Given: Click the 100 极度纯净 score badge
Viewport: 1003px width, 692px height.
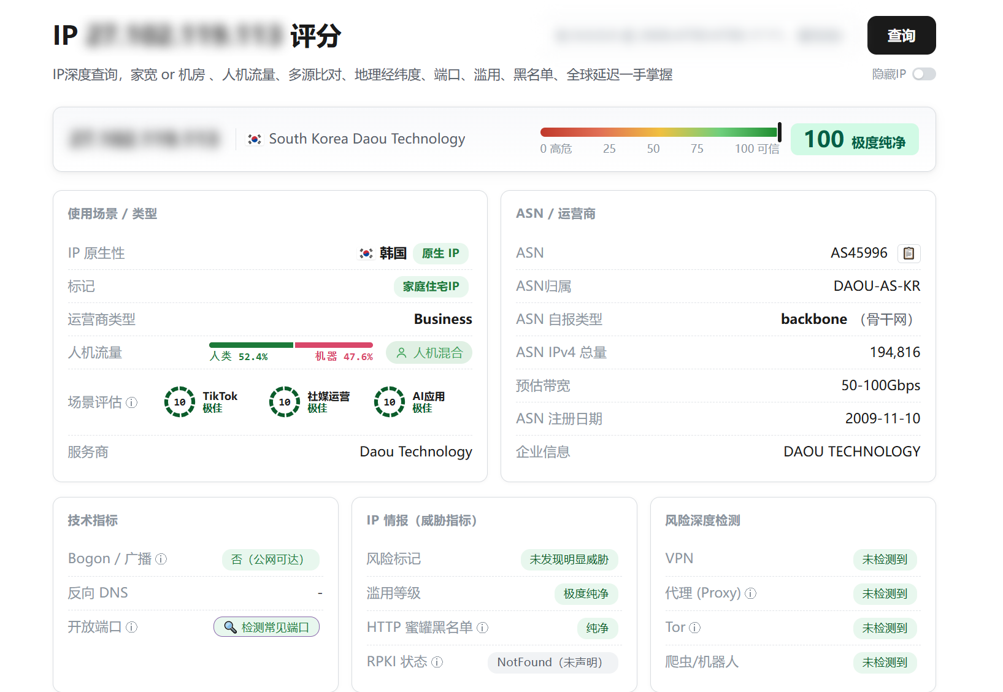Looking at the screenshot, I should [855, 139].
